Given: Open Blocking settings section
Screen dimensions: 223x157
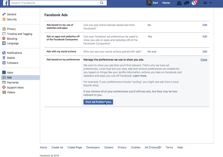Looking at the screenshot, I should click(x=12, y=39).
